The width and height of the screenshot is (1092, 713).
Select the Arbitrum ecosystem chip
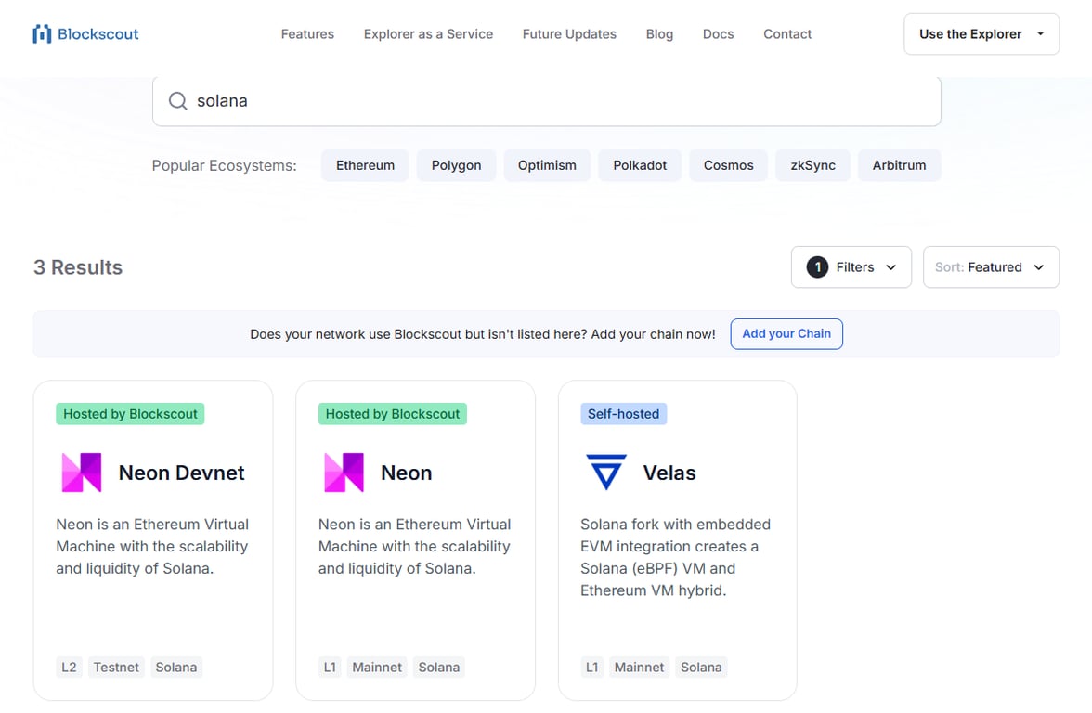[x=899, y=165]
